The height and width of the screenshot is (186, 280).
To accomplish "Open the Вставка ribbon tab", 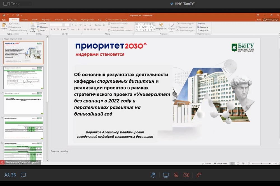I will click(x=25, y=20).
